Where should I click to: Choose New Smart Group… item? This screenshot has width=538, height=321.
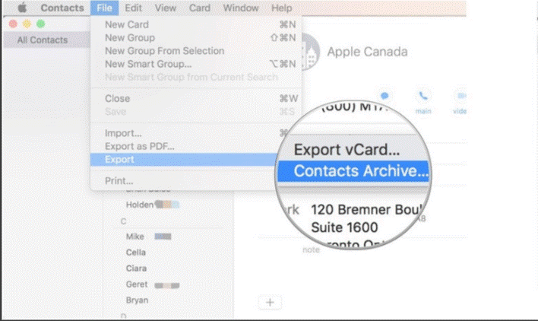point(196,64)
